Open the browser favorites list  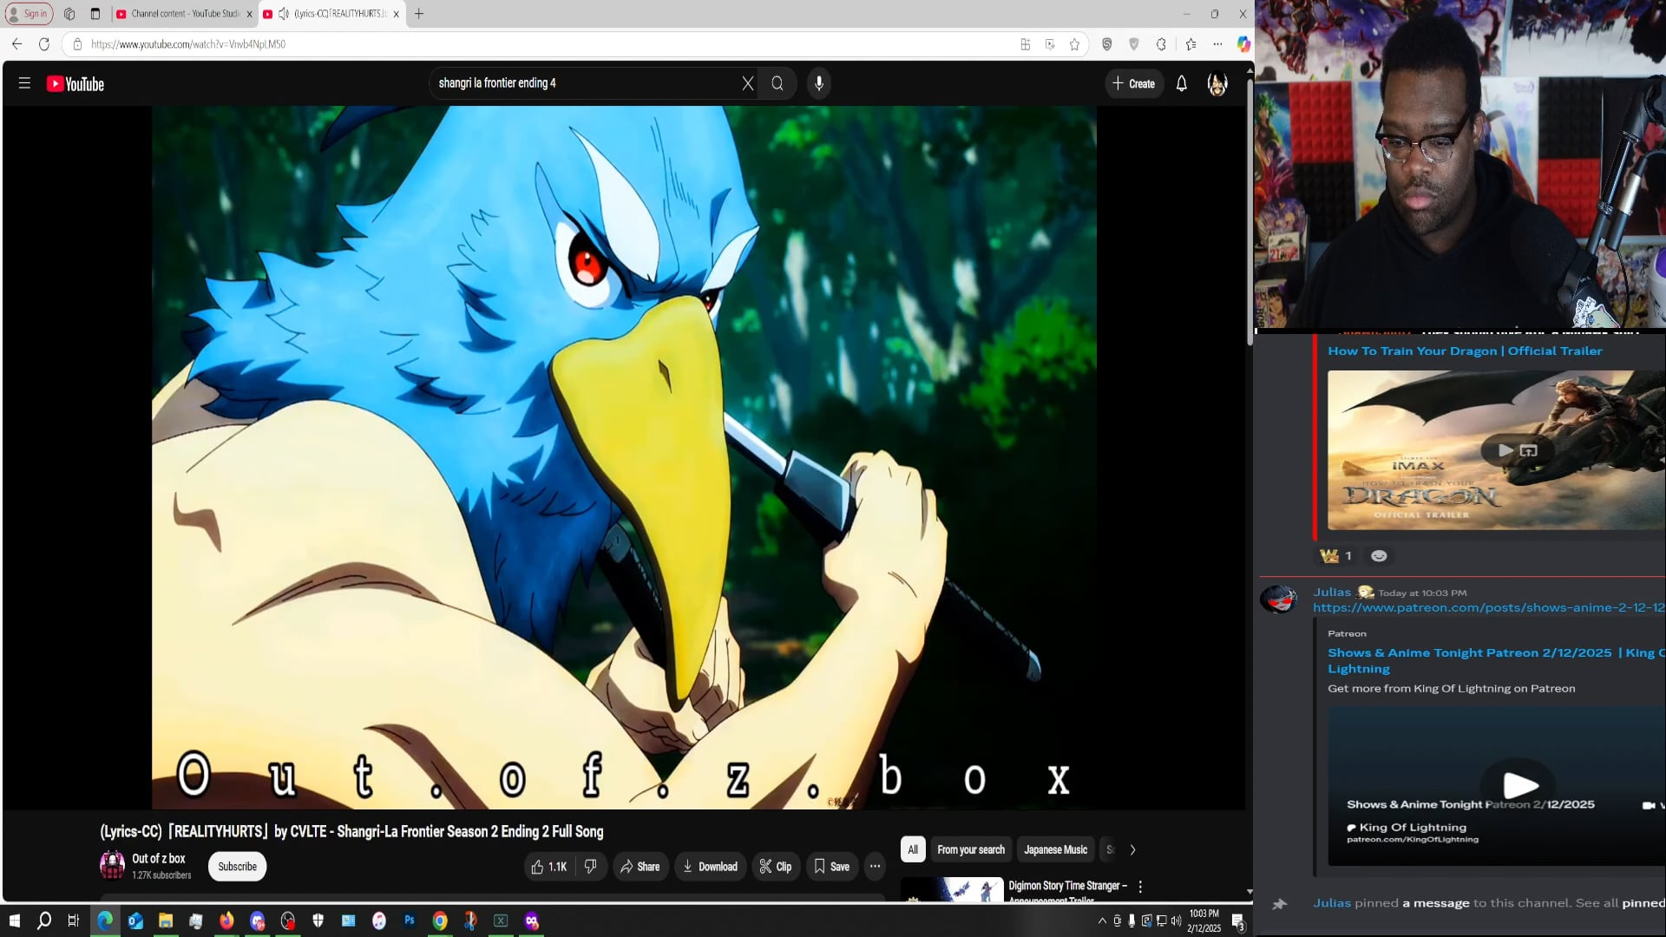click(x=1190, y=44)
